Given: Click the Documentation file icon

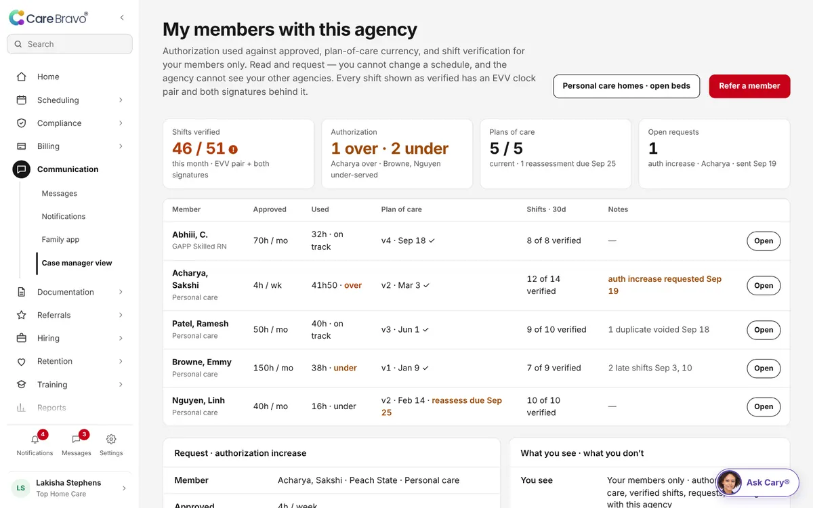Looking at the screenshot, I should [x=22, y=292].
